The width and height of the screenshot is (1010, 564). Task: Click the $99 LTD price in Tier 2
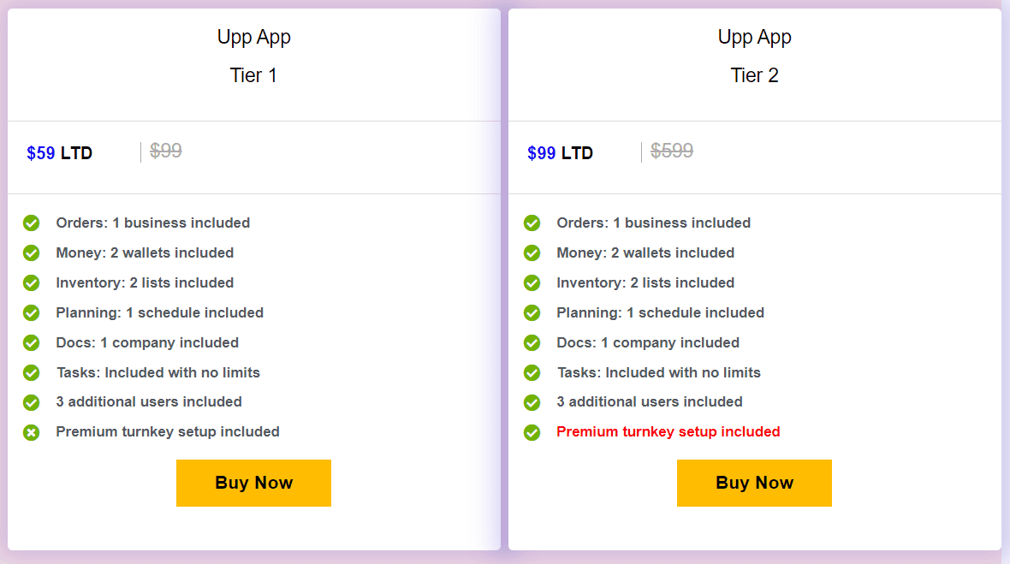coord(560,153)
